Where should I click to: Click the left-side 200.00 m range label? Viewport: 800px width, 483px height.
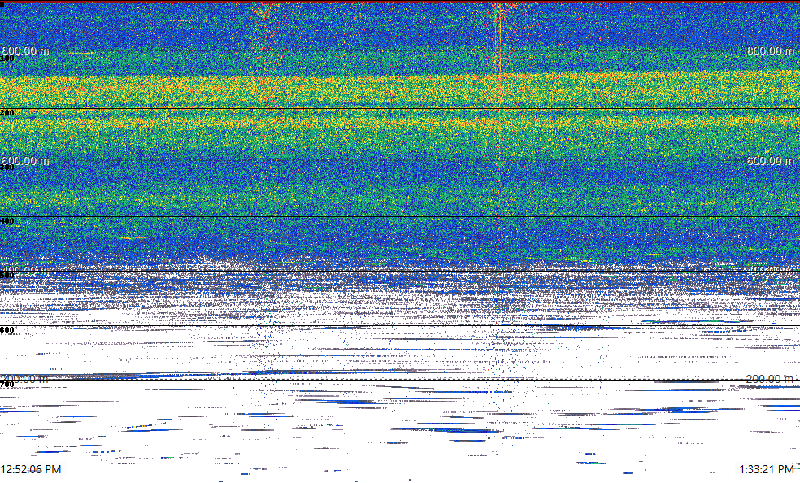pos(25,379)
